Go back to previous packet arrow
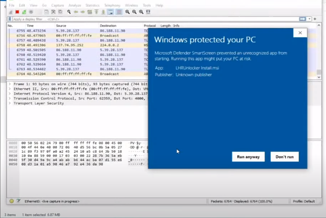Screen dimensions: 326x218 click(76, 12)
